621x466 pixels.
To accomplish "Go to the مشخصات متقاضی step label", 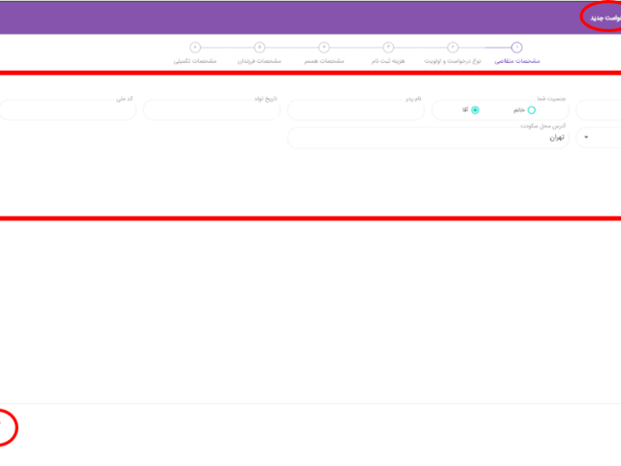I will coord(517,61).
